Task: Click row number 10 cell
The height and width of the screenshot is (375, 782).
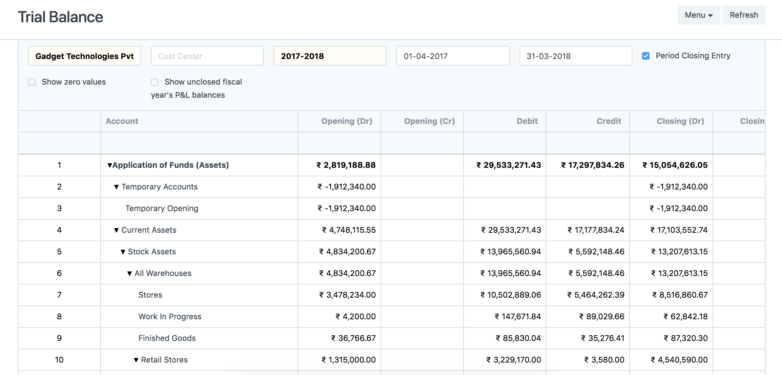Action: [x=59, y=360]
